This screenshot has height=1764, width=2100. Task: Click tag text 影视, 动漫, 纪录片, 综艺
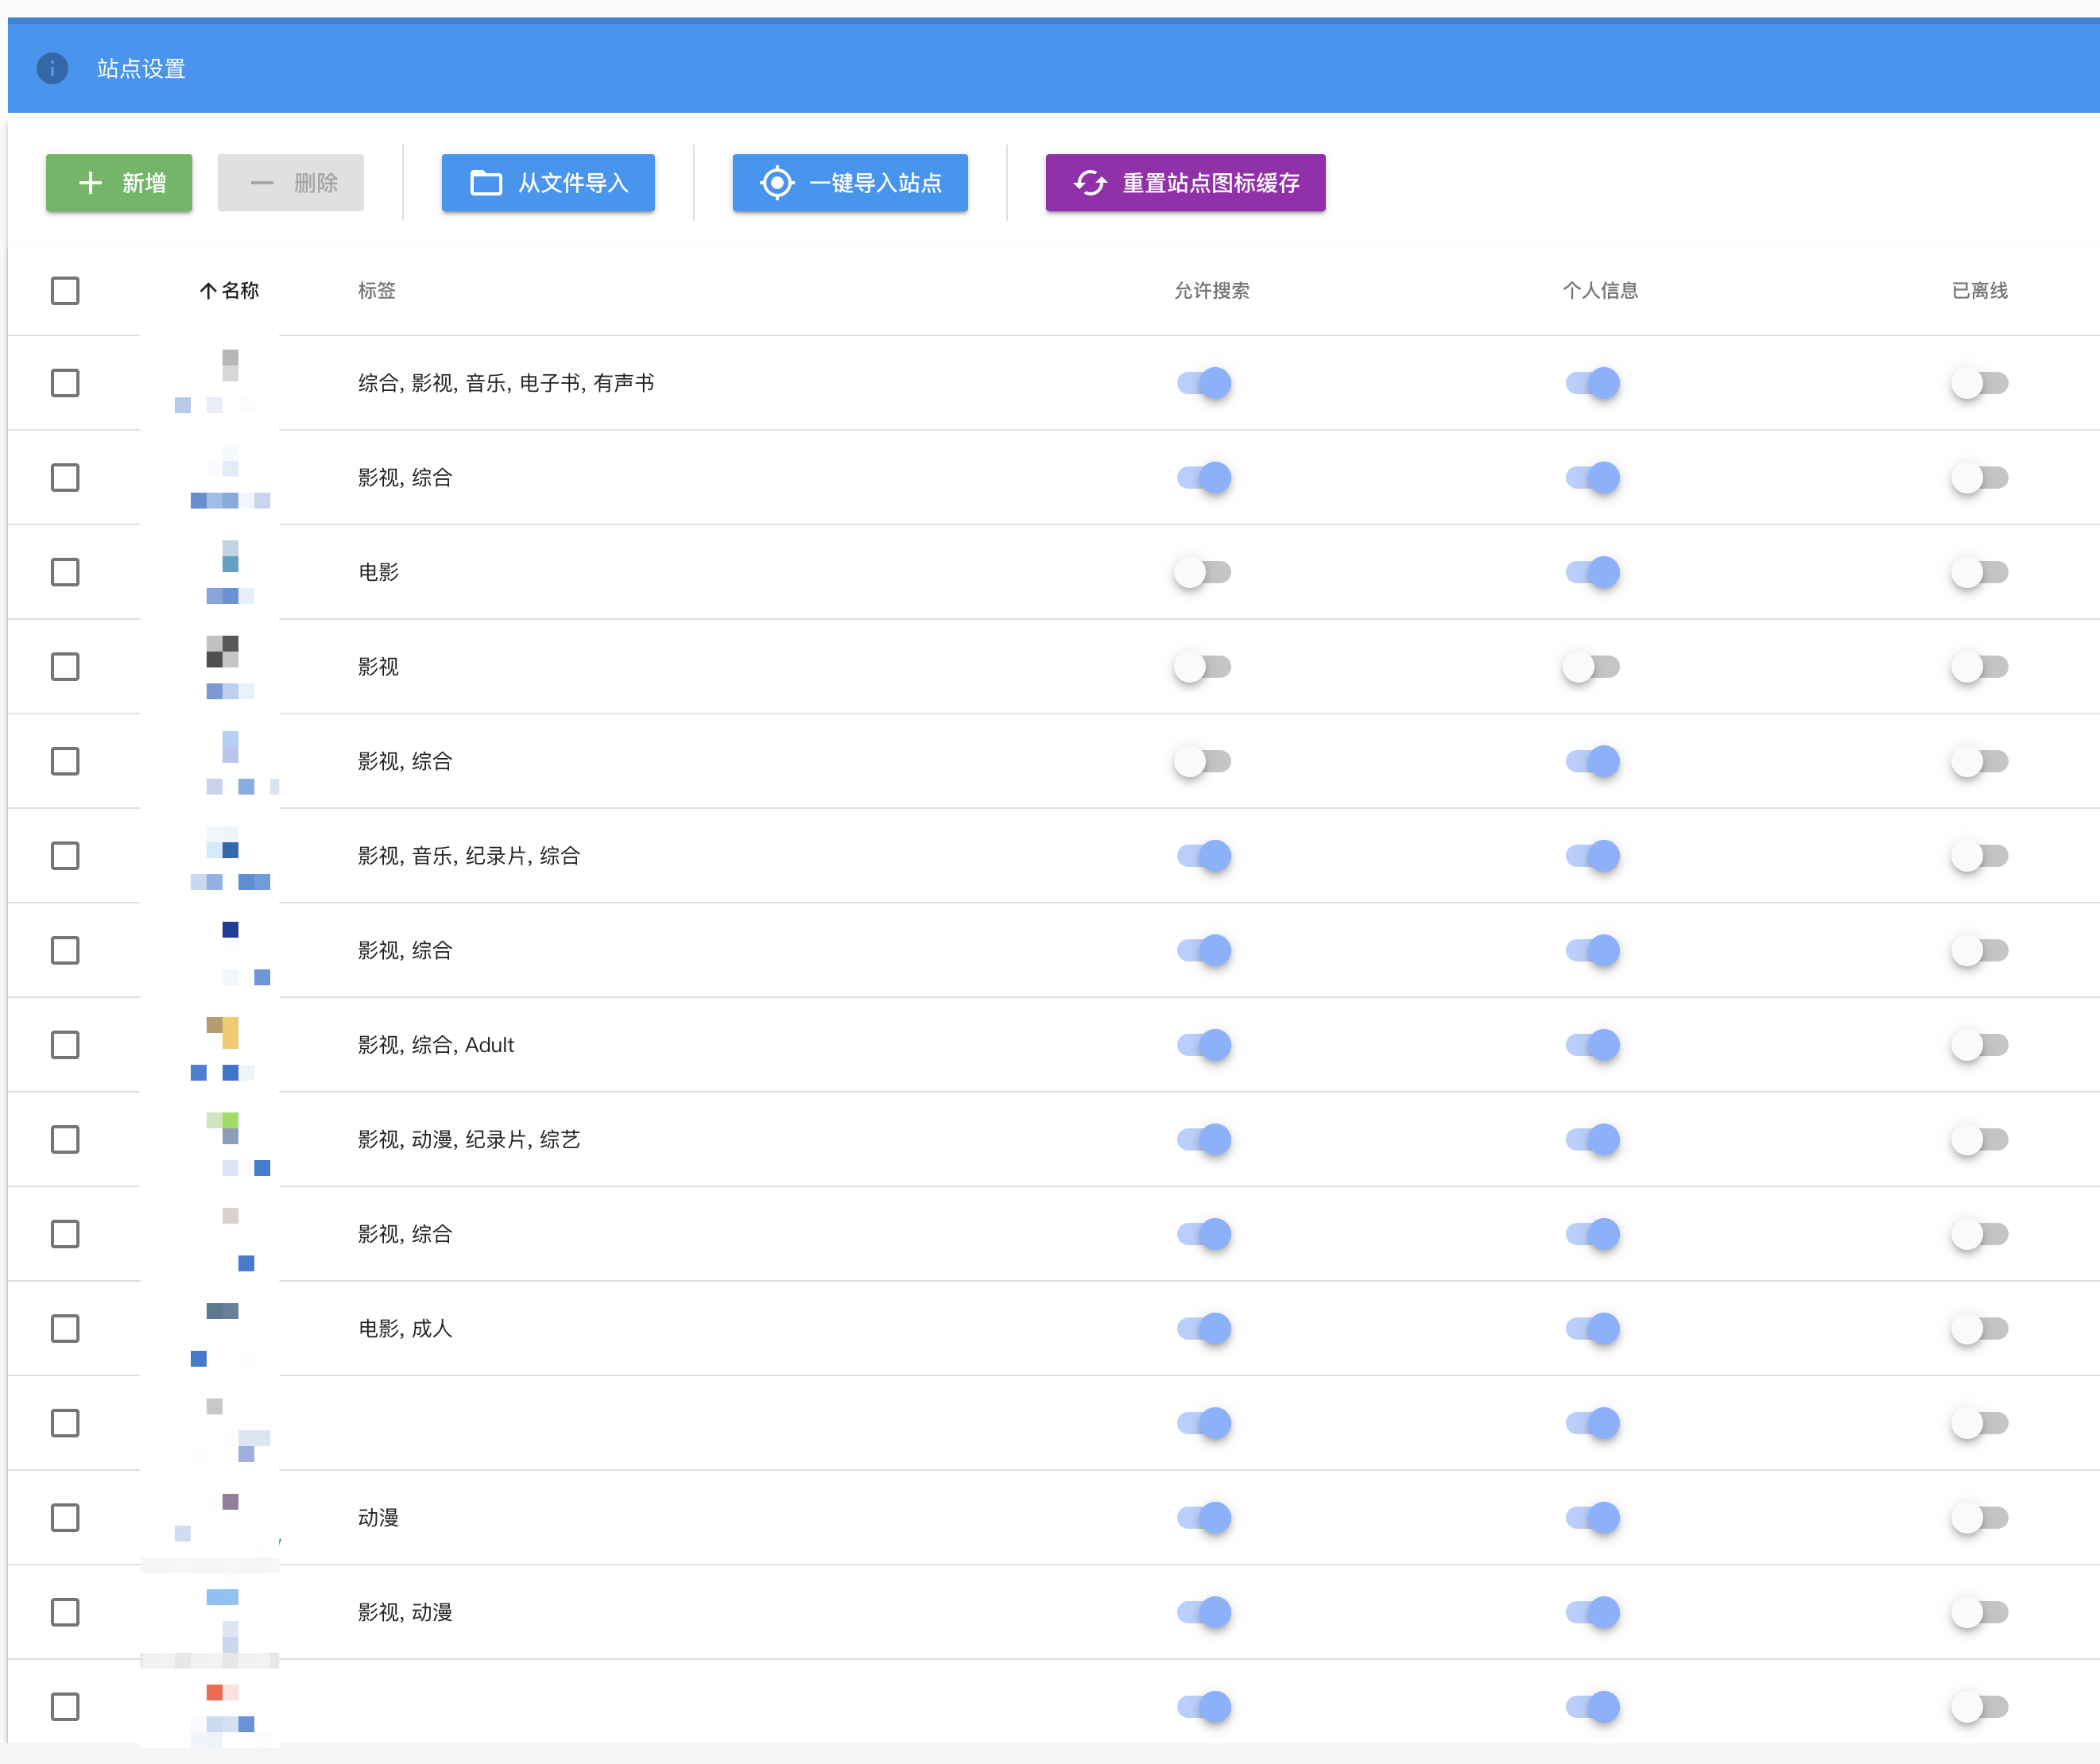pos(469,1140)
